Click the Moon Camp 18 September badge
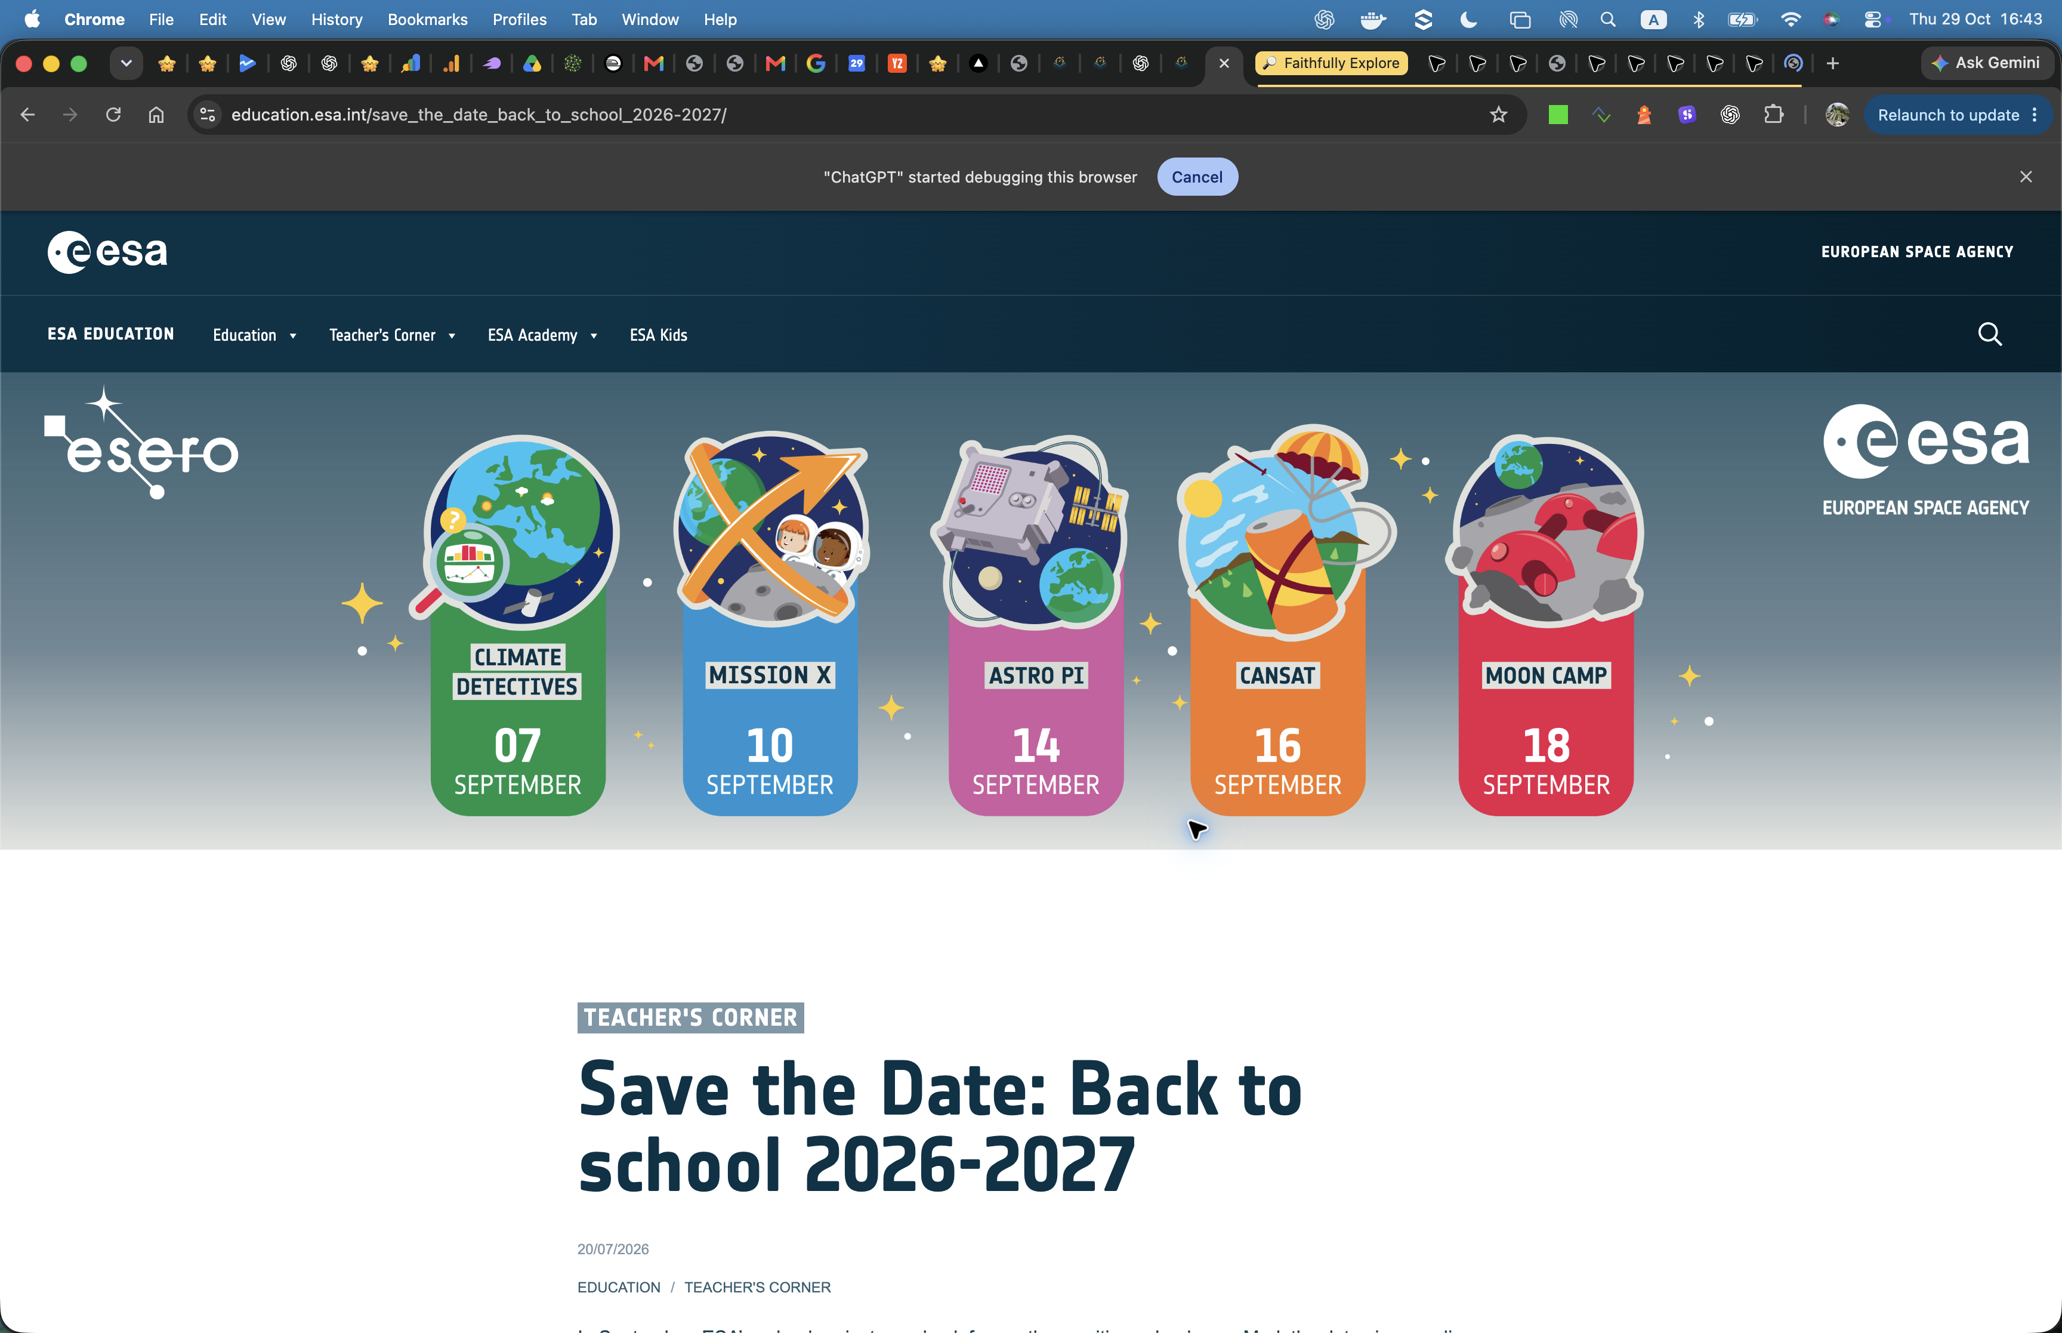Screen dimensions: 2062x1333 [1545, 624]
